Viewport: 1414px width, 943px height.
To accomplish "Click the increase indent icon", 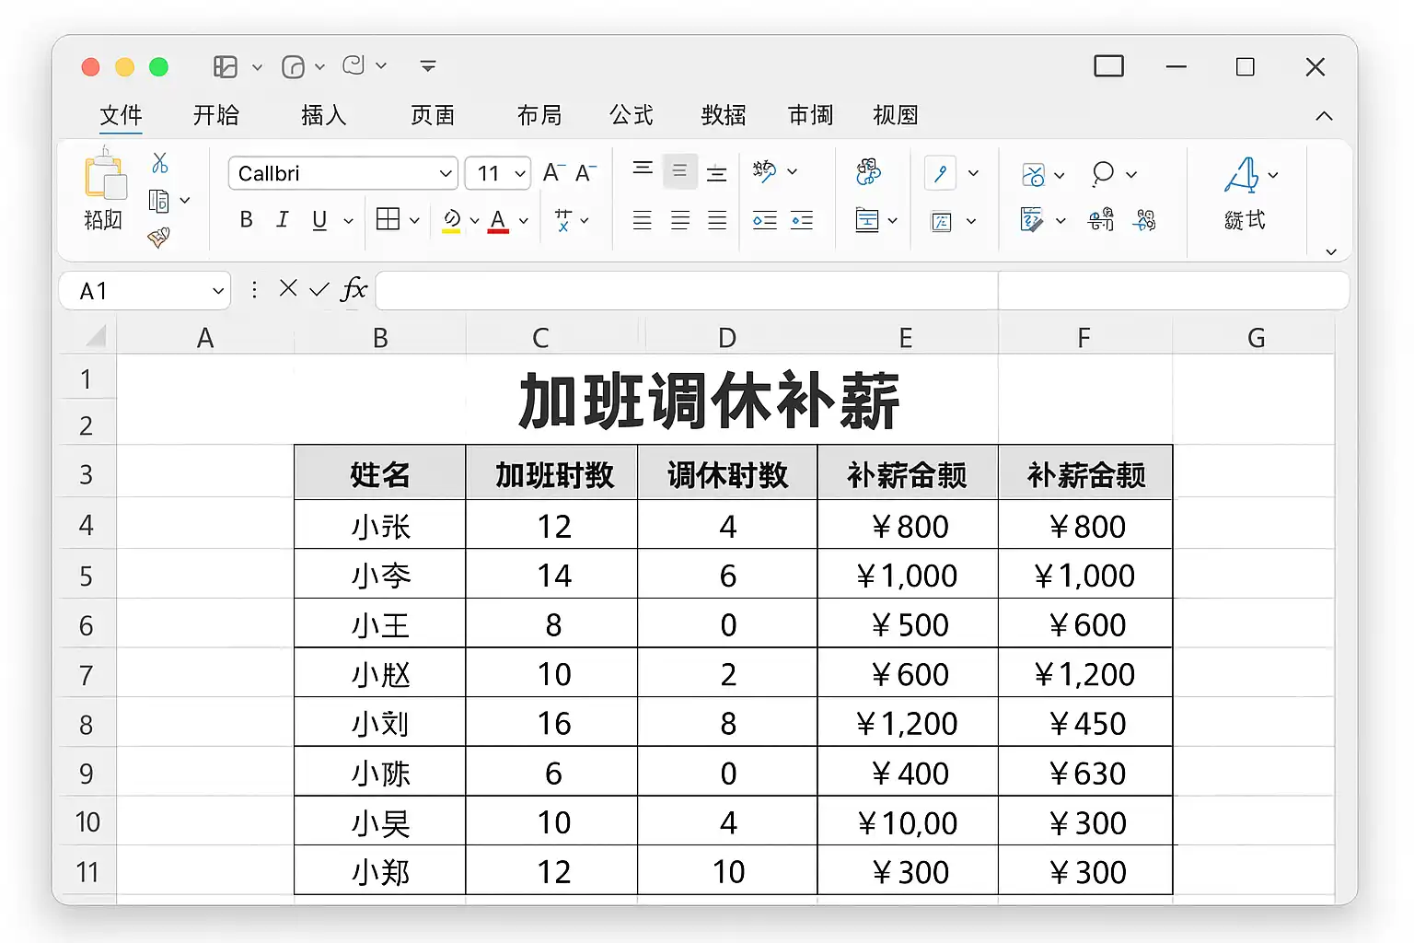I will [x=802, y=220].
